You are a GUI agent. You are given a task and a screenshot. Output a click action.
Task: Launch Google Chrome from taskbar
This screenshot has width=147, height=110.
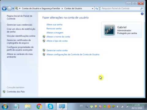pos(39,106)
